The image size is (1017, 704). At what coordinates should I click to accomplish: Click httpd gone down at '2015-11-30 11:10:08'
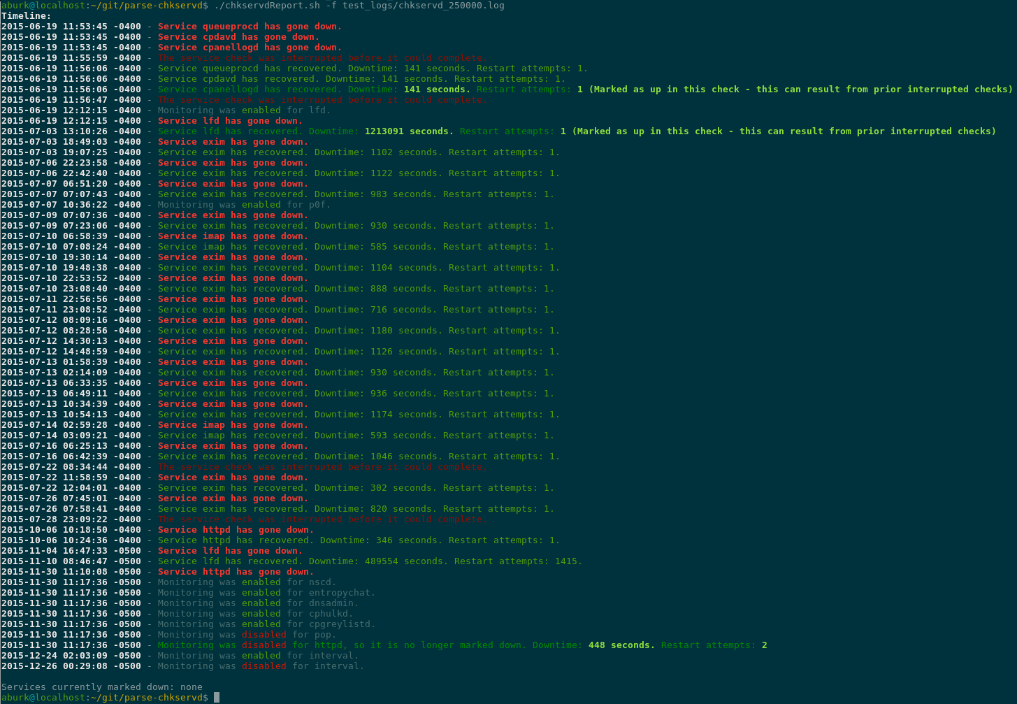coord(236,572)
